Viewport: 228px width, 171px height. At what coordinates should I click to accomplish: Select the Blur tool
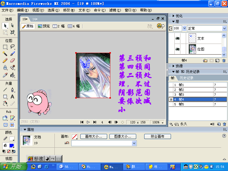(x=5, y=68)
